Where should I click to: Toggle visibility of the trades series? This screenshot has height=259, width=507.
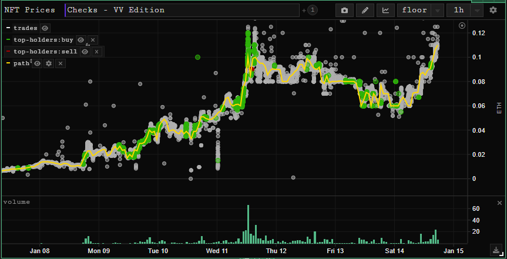[45, 28]
